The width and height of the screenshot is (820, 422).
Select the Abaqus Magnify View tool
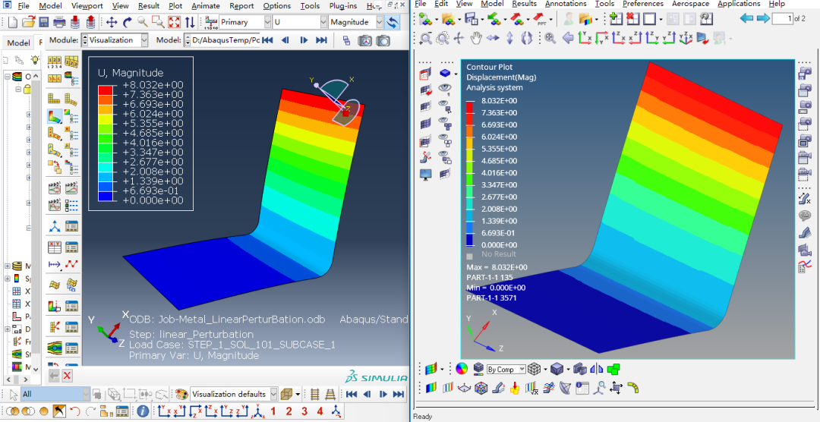tap(142, 22)
